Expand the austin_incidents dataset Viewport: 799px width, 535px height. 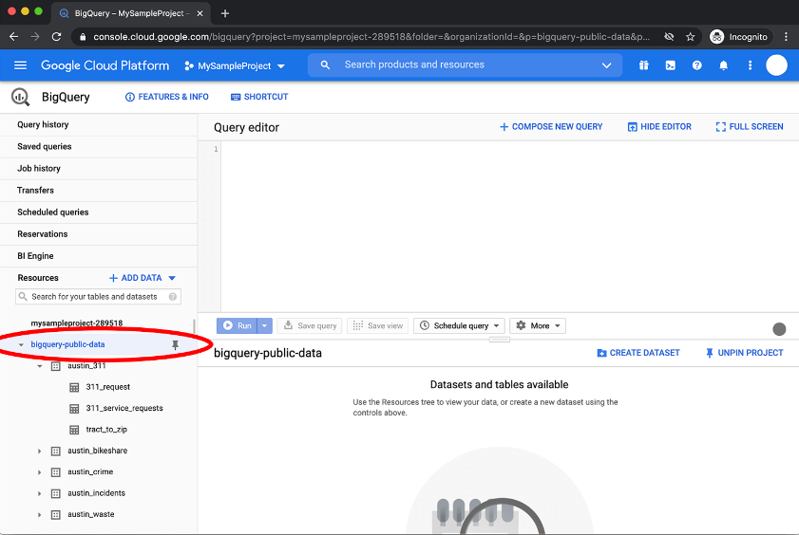pyautogui.click(x=39, y=494)
